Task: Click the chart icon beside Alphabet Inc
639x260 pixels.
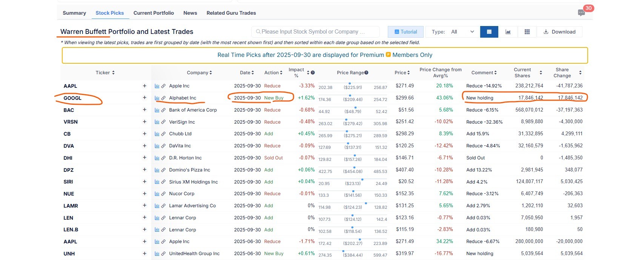Action: coord(157,98)
